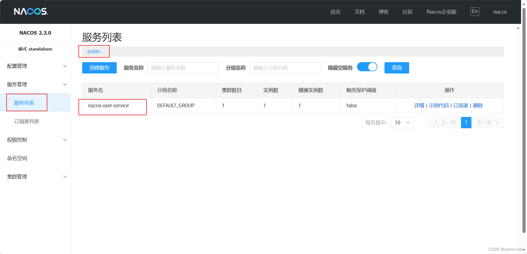This screenshot has width=527, height=254.
Task: Open the nacos user menu
Action: point(500,12)
